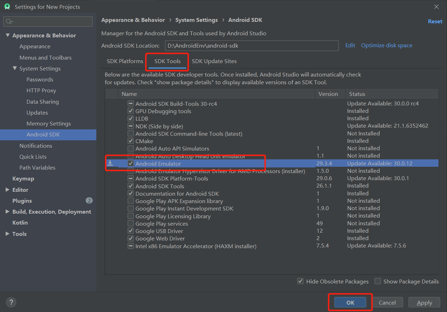Click status 'Update Available: 21.1.6352462'
The image size is (447, 312).
[x=388, y=126]
